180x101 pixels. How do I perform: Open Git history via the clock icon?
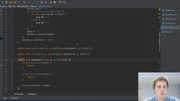point(41,2)
